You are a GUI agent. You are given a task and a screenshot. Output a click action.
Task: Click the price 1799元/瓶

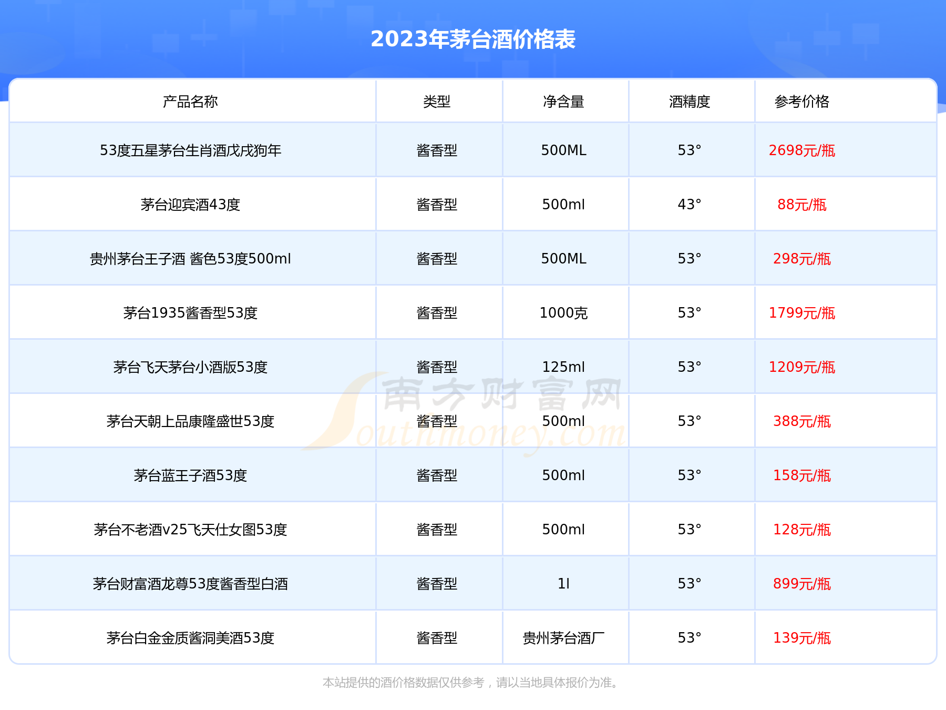coord(801,313)
